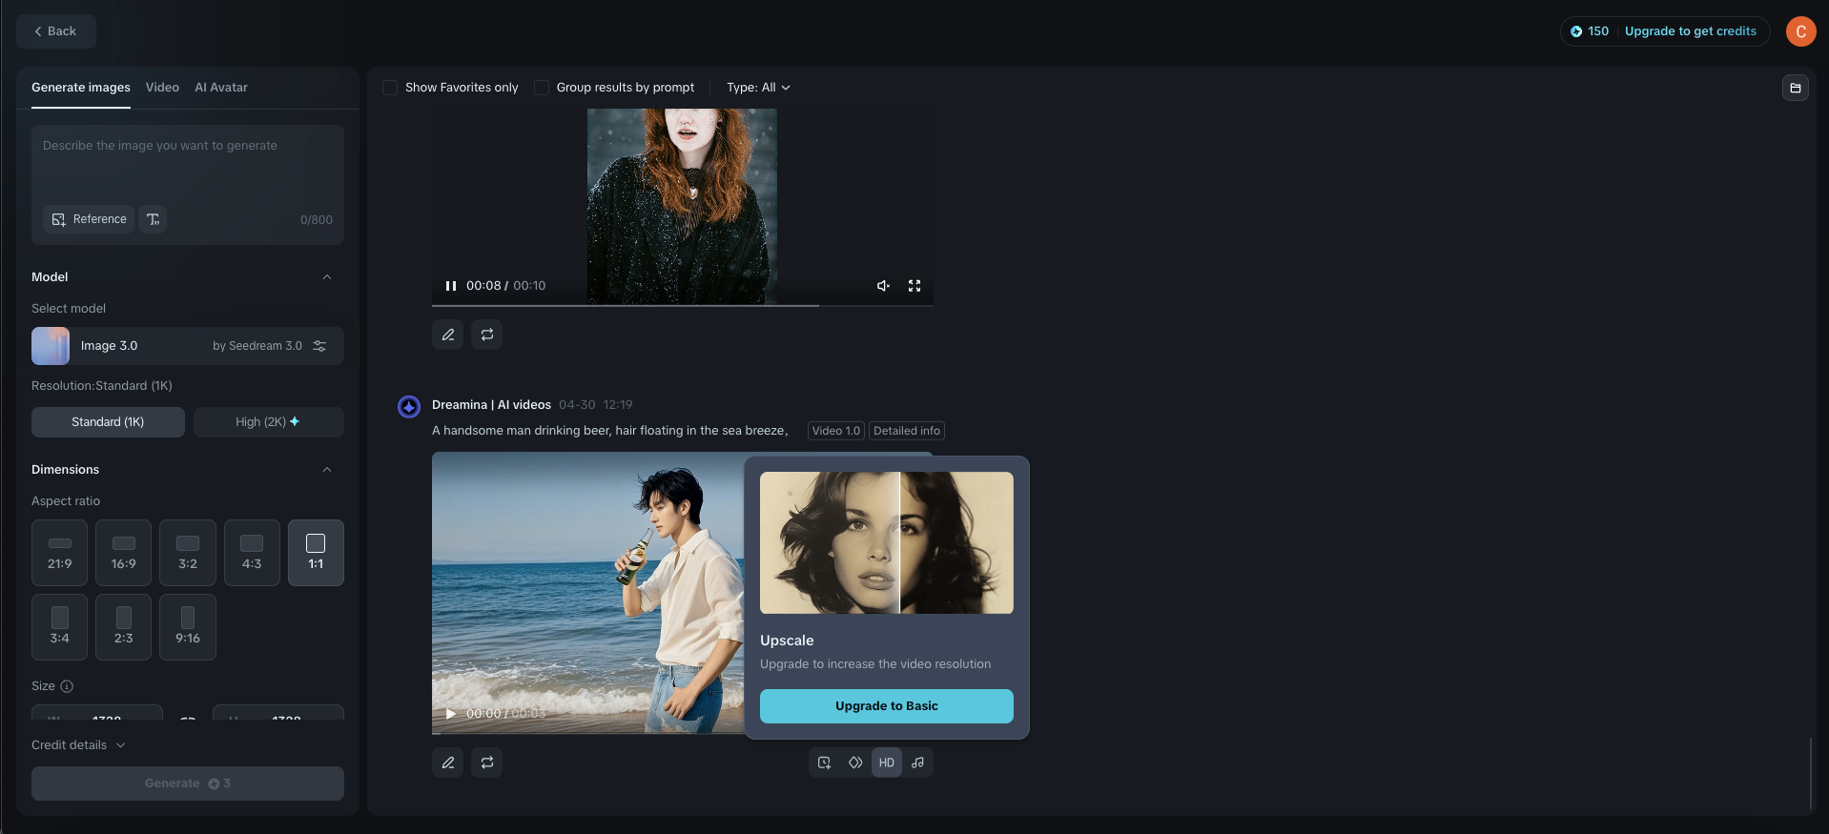The image size is (1829, 834).
Task: Click regenerate icon below the beach video
Action: coord(487,763)
